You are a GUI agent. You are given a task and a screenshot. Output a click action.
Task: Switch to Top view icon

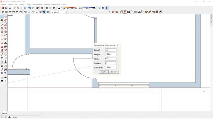(x=6, y=12)
